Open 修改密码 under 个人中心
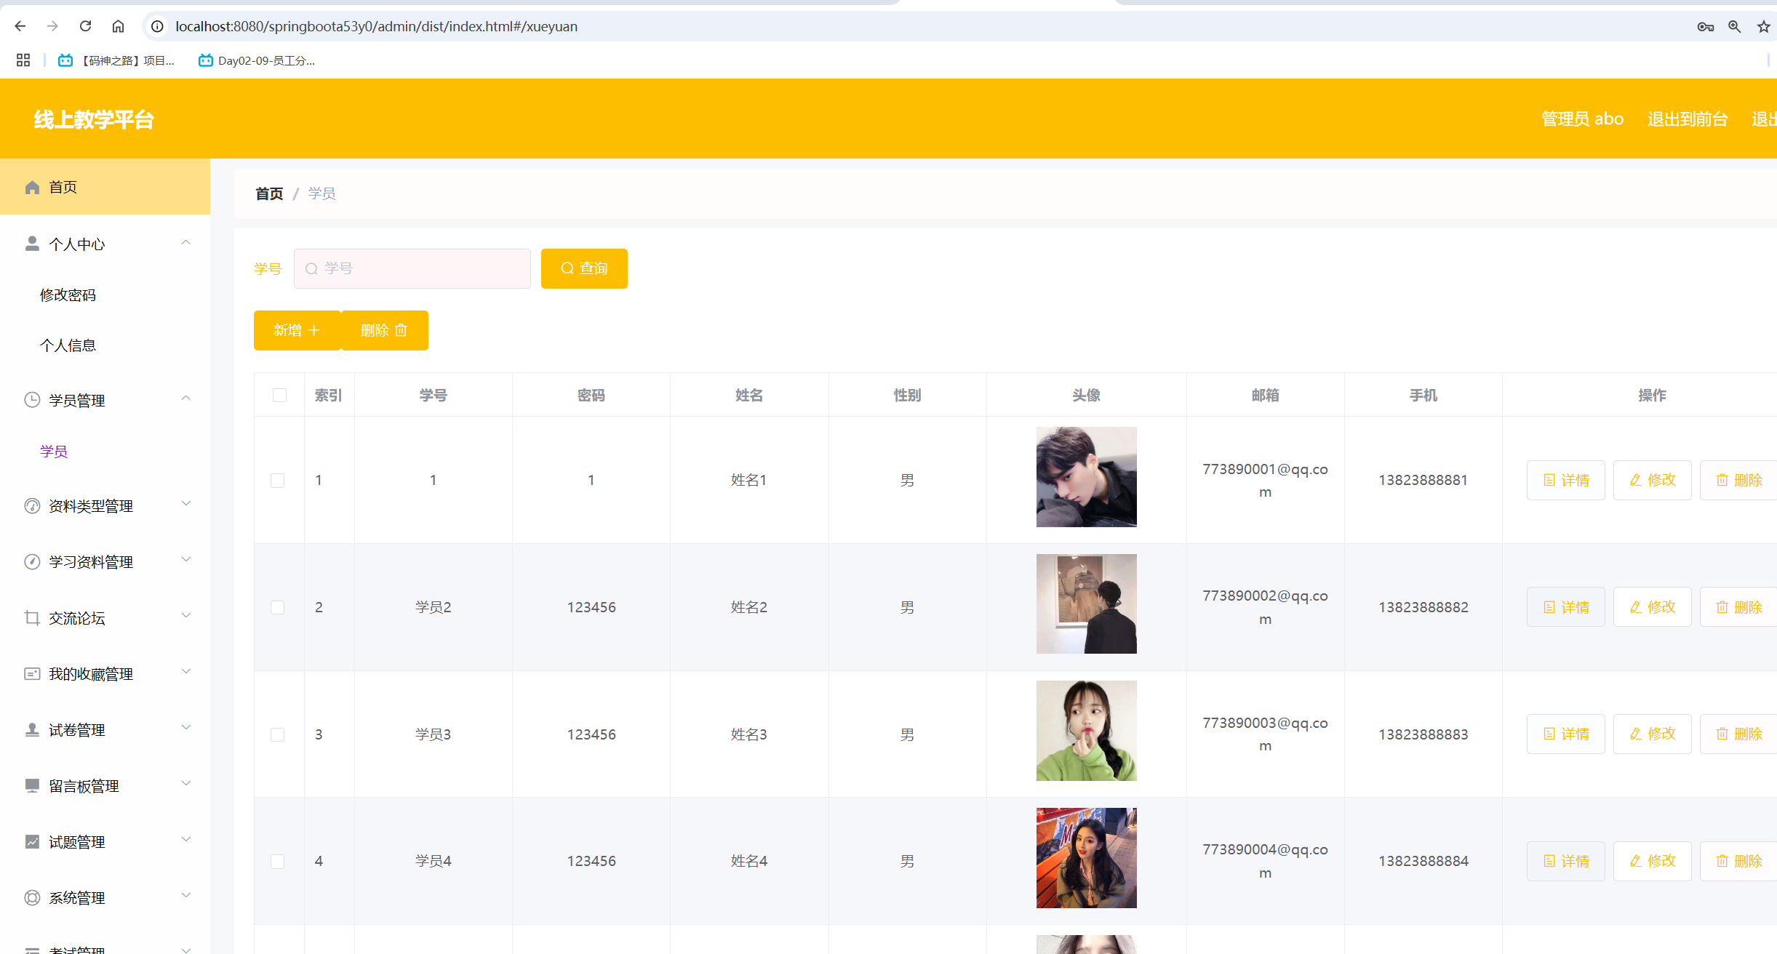The image size is (1777, 954). tap(68, 295)
